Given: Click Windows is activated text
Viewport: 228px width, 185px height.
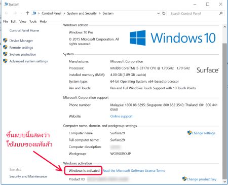Looking at the screenshot, I should (84, 171).
